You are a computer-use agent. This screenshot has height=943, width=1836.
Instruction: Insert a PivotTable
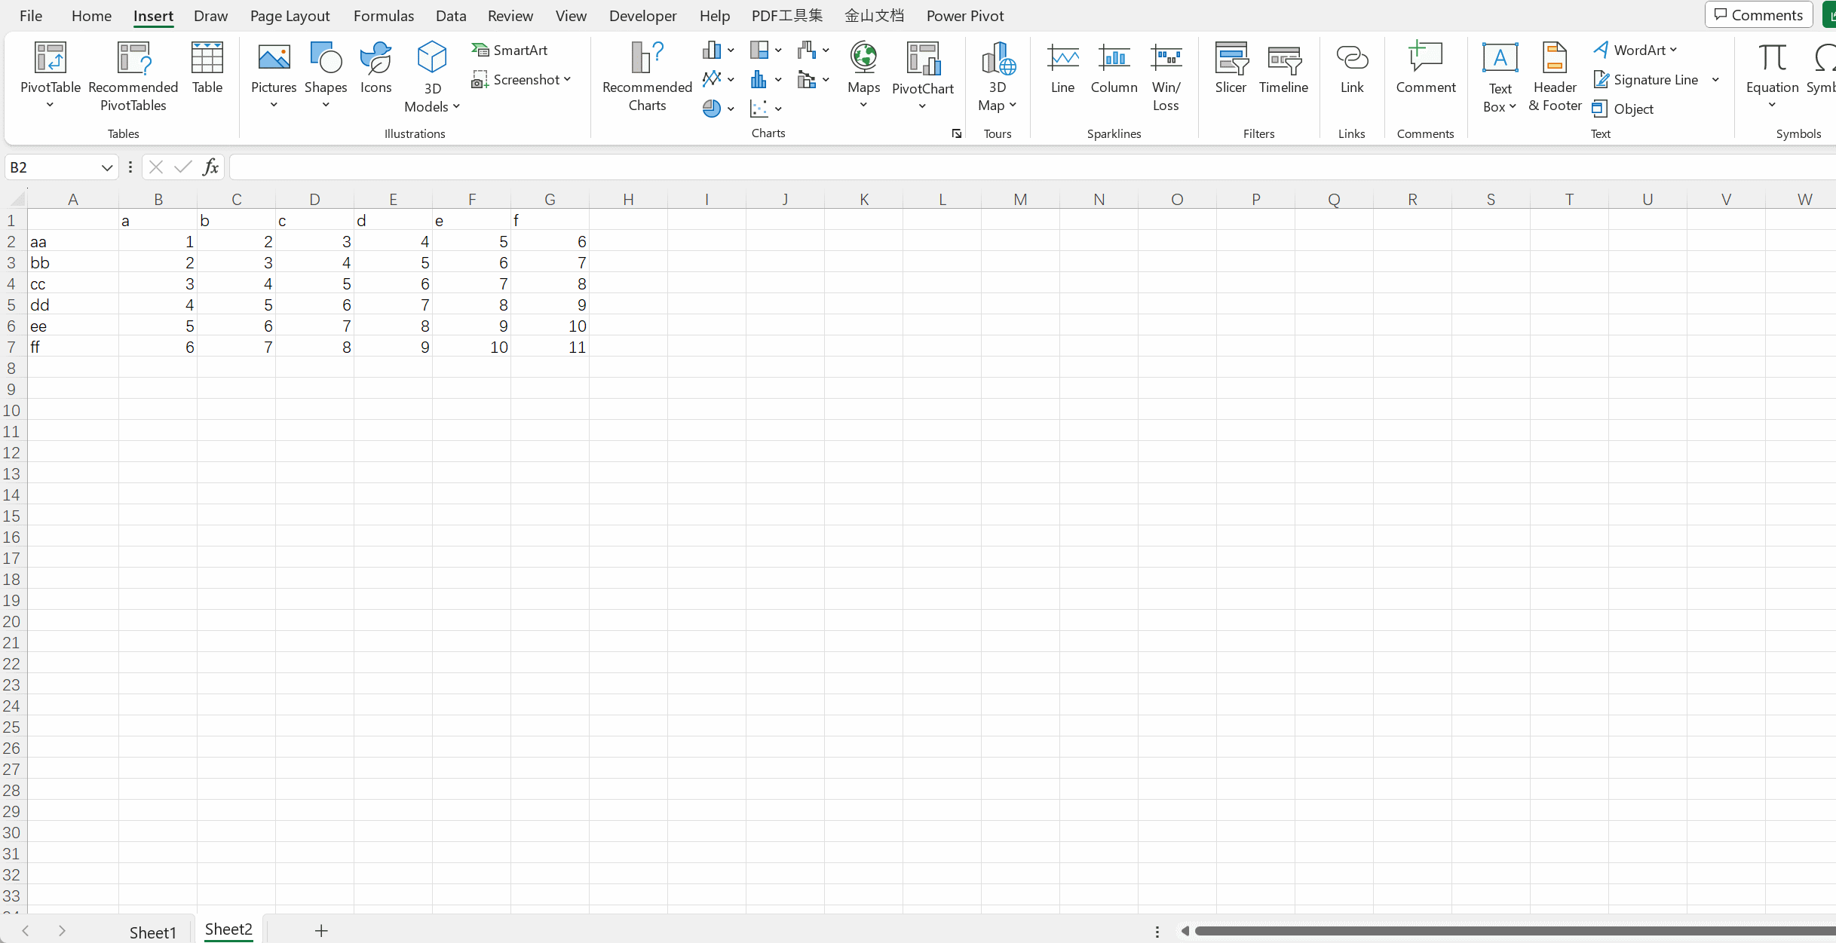point(50,75)
